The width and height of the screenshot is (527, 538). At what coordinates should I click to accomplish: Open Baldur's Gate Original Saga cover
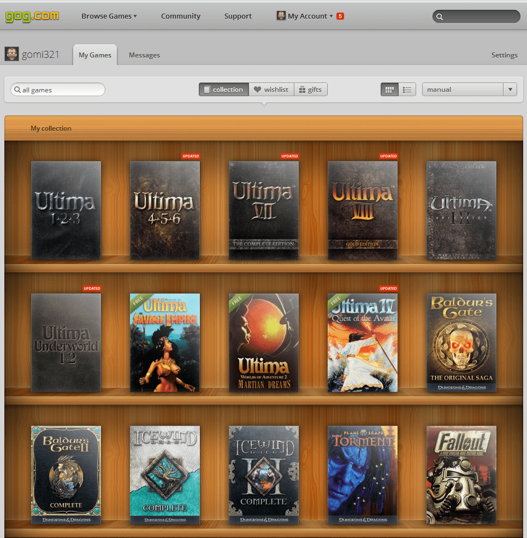point(461,343)
